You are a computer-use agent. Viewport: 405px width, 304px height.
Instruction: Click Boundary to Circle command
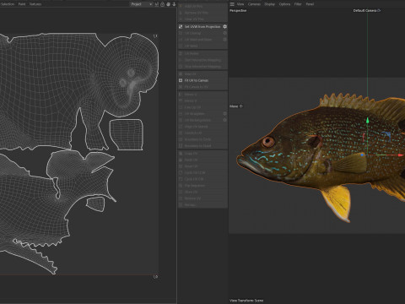pyautogui.click(x=195, y=139)
